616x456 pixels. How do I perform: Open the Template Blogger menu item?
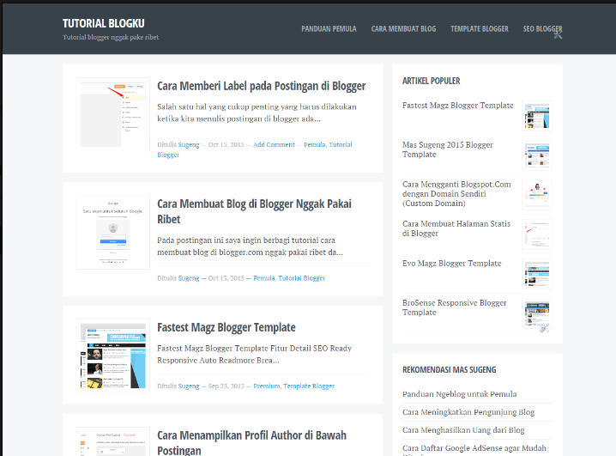(480, 28)
